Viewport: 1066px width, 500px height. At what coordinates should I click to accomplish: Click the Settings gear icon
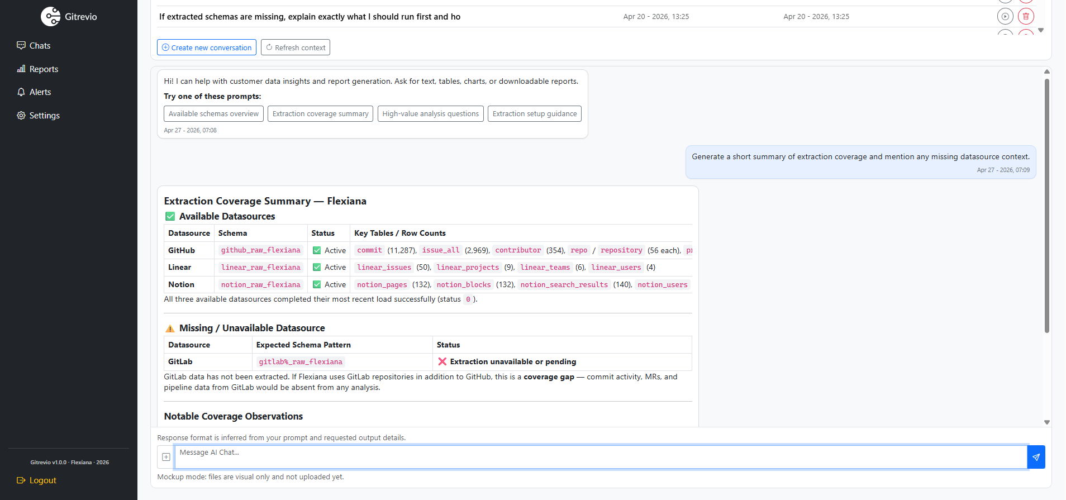pos(21,115)
